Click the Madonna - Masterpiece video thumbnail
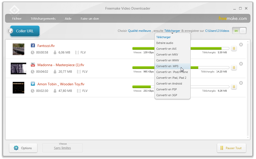This screenshot has width=256, height=159. [x=18, y=68]
